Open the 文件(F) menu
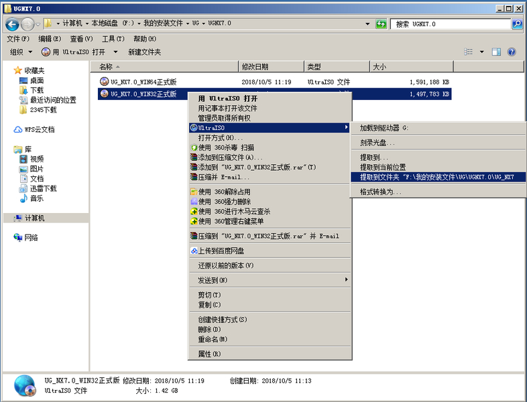 point(18,39)
